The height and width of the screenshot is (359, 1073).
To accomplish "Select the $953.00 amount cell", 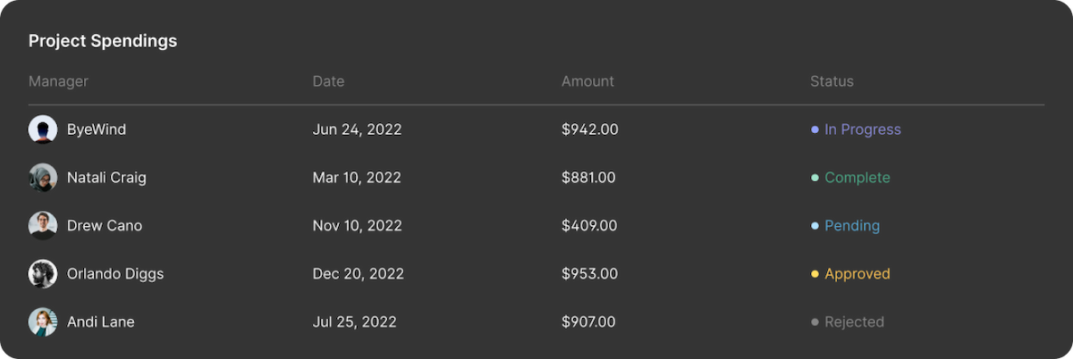I will coord(590,274).
